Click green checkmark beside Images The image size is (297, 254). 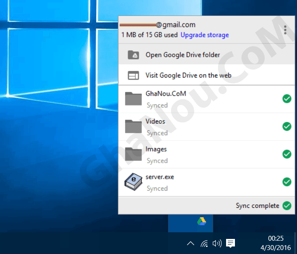pos(287,154)
